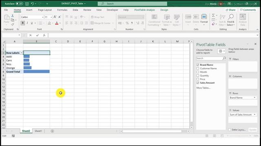261x146 pixels.
Task: Uncheck the Sales Amount field
Action: tap(197, 83)
